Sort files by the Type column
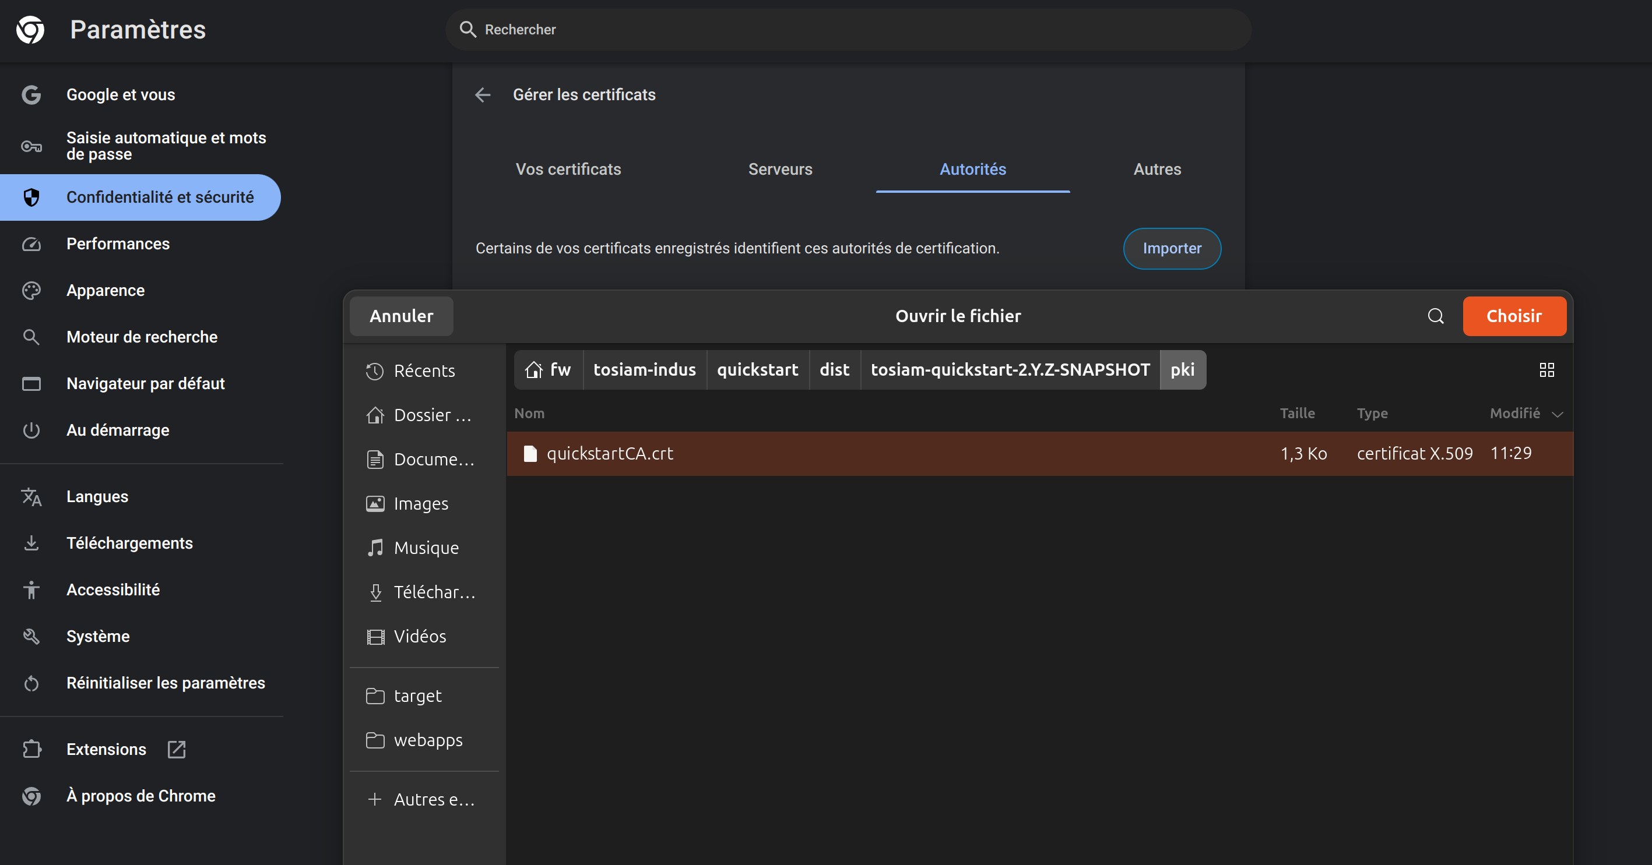 tap(1372, 414)
